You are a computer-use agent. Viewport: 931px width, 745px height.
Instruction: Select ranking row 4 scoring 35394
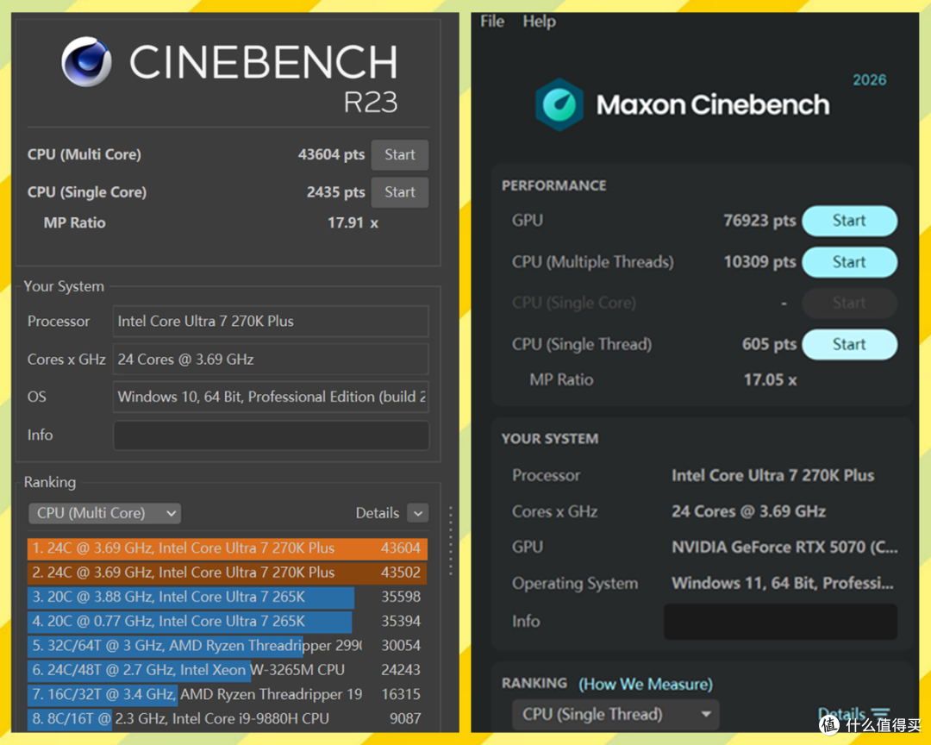pyautogui.click(x=227, y=622)
